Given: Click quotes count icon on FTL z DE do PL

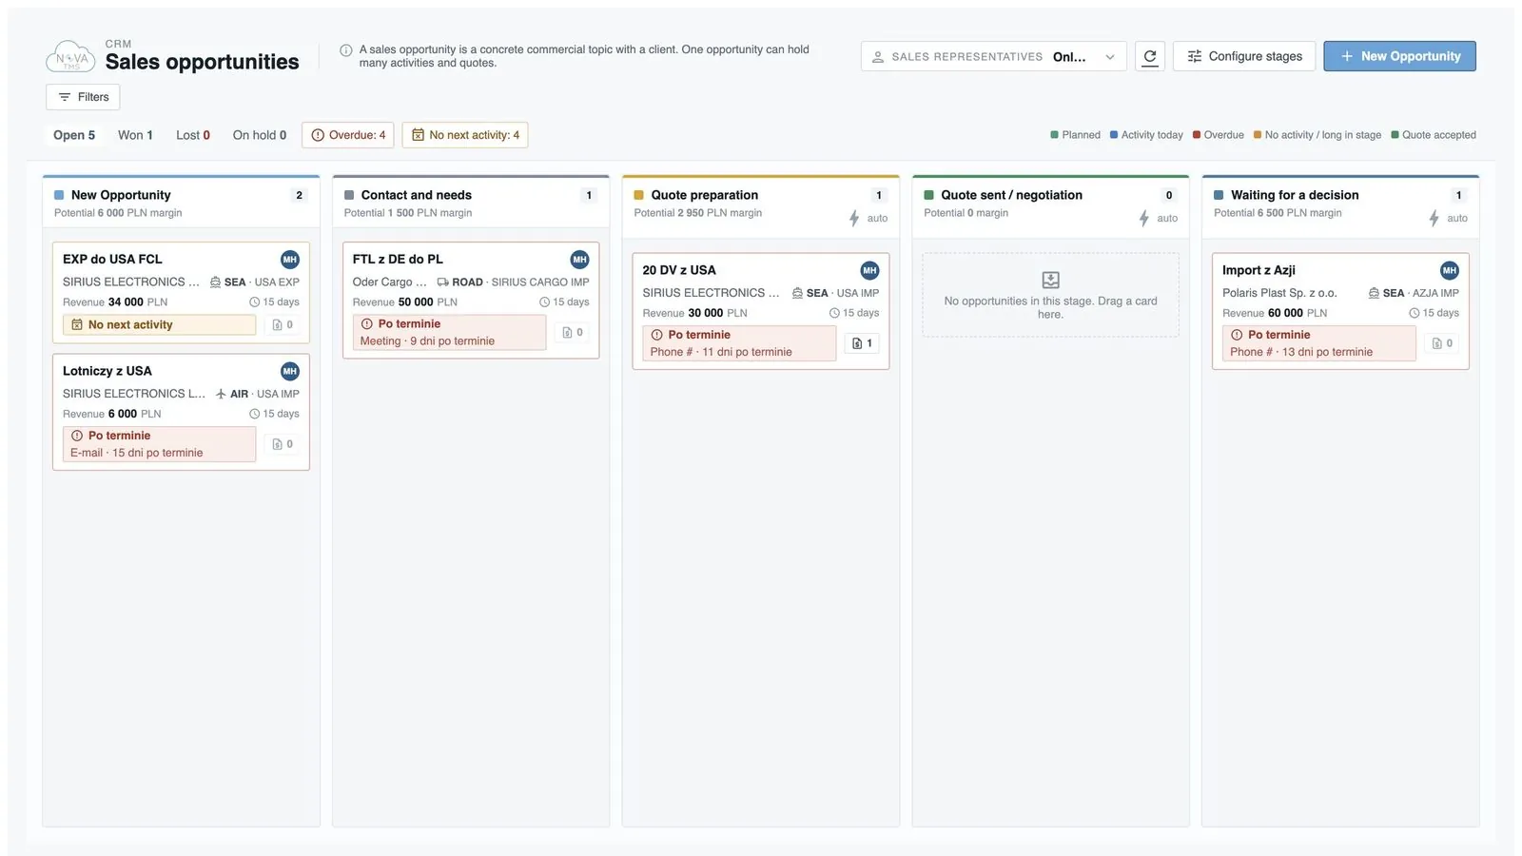Looking at the screenshot, I should (573, 332).
